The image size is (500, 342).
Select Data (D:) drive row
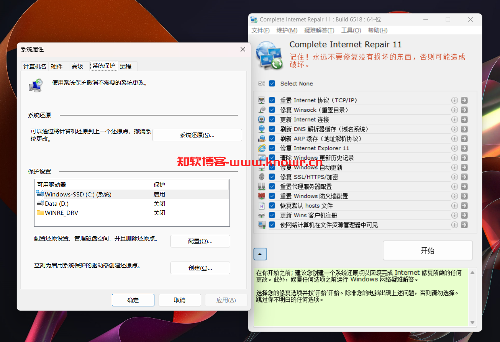coord(132,203)
